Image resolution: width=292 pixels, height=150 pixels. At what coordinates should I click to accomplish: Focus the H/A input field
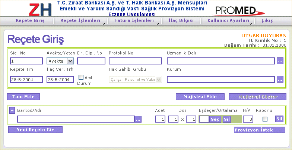point(248,119)
